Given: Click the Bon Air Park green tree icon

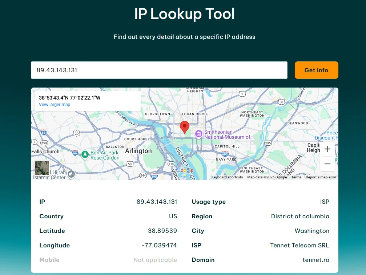Looking at the screenshot, I should click(85, 155).
